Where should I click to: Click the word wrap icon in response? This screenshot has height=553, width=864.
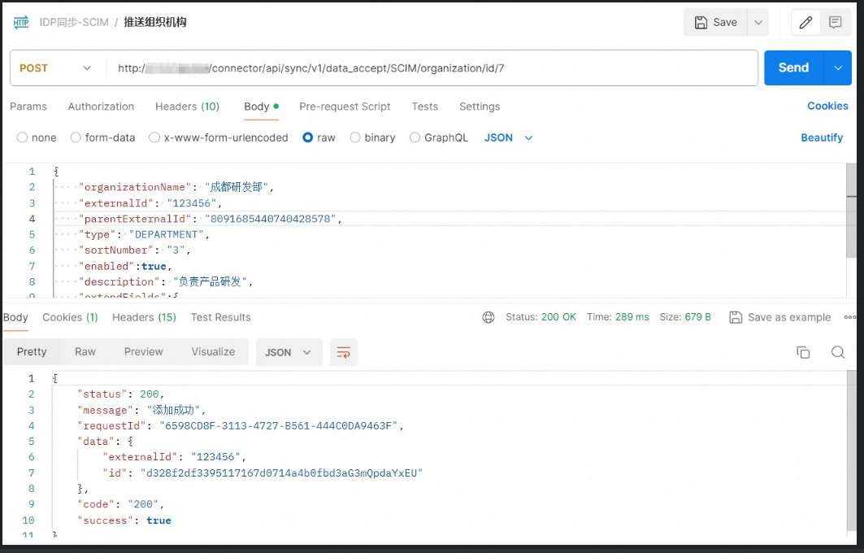tap(344, 352)
